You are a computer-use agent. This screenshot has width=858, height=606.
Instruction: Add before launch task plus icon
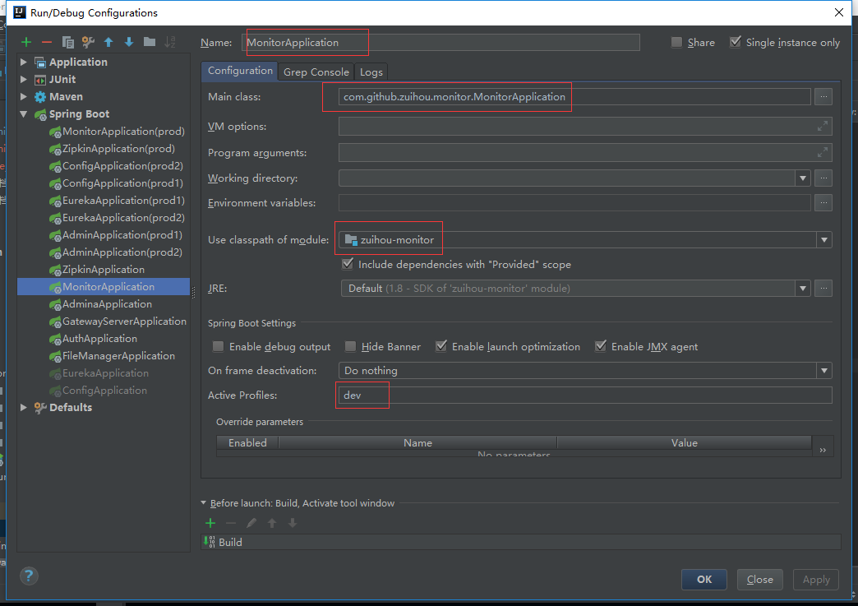pyautogui.click(x=210, y=523)
